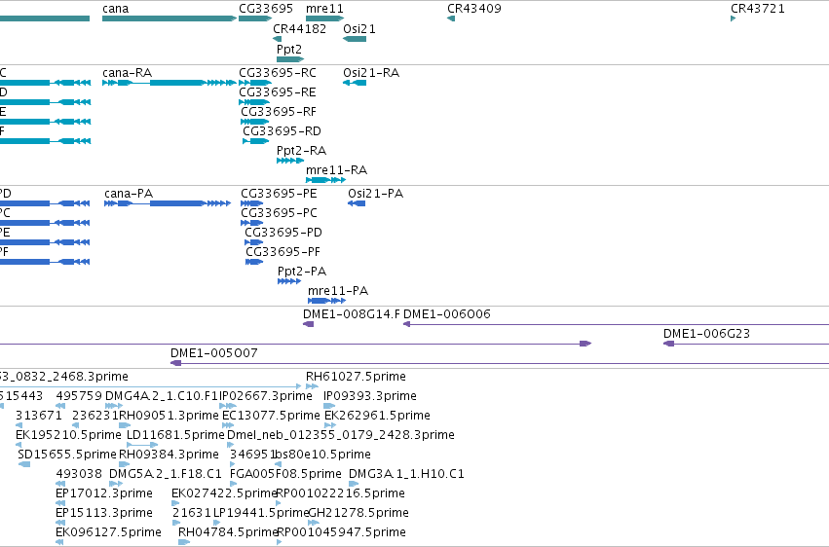Select the LP19441.5prime EST label

261,513
